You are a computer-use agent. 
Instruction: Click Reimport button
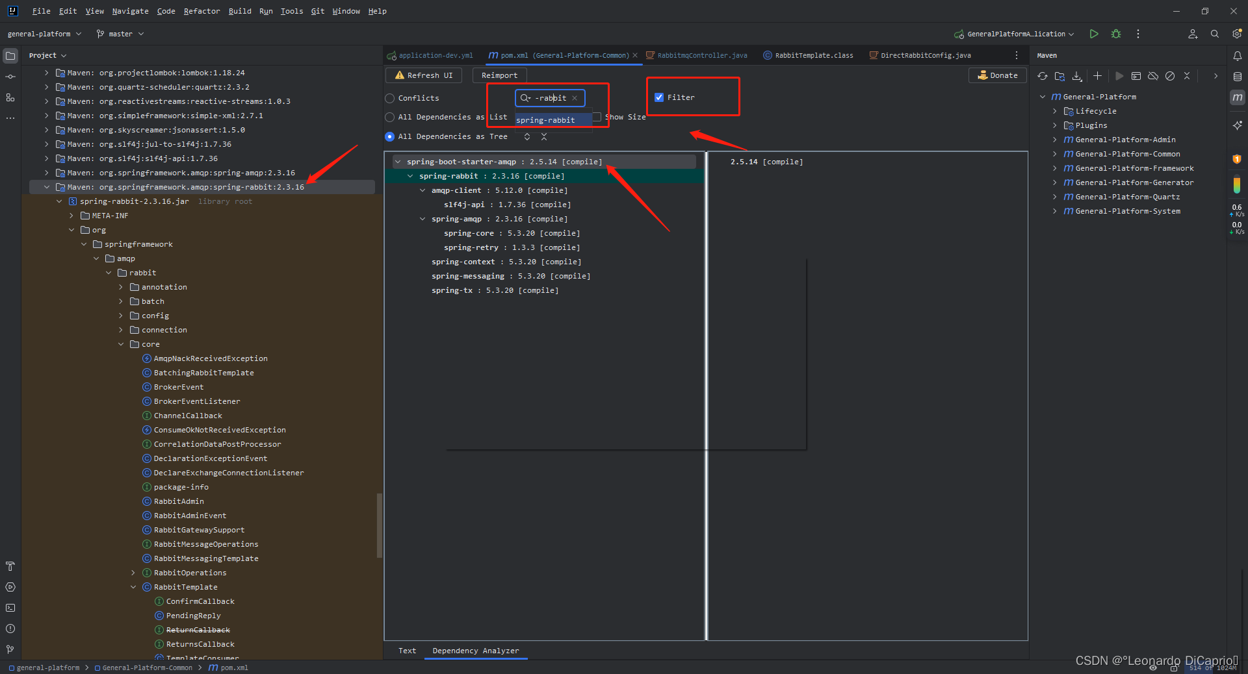pos(499,75)
